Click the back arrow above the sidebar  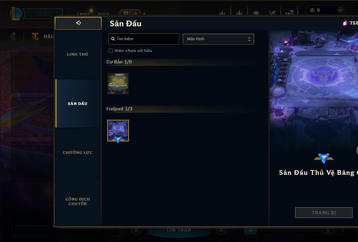click(x=78, y=23)
